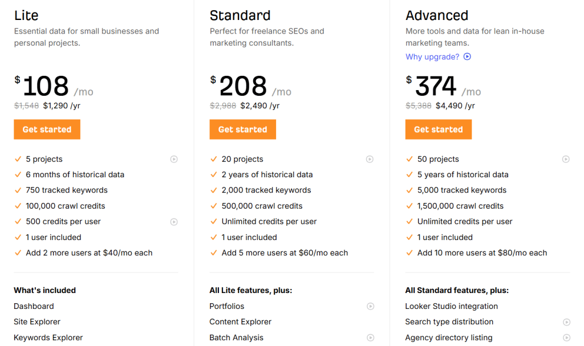
Task: Play the video beside 500 credits per user
Action: pyautogui.click(x=174, y=222)
